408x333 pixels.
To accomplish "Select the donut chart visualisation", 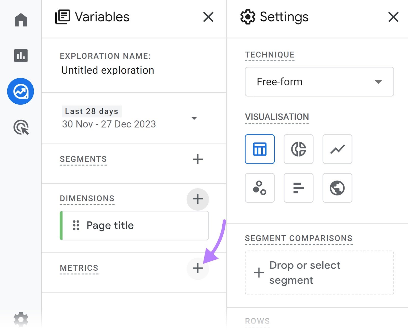I will (298, 149).
